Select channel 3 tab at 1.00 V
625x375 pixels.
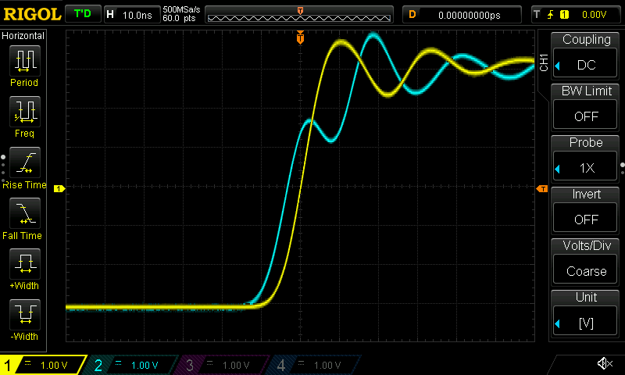click(223, 365)
